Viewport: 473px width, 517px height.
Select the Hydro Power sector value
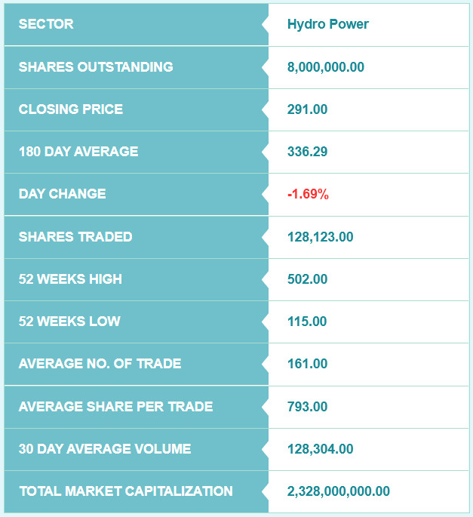click(x=328, y=24)
